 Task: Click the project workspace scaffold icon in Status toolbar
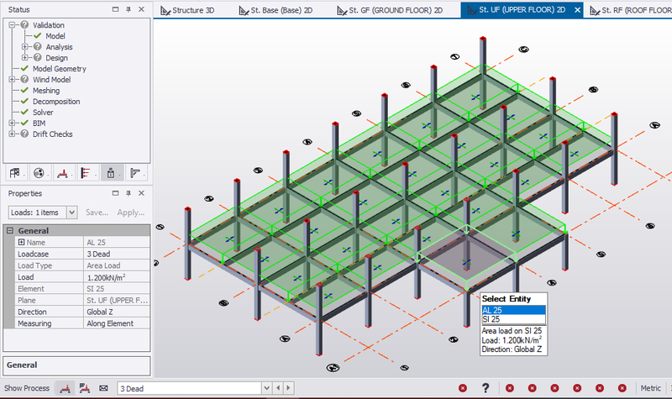coord(14,173)
